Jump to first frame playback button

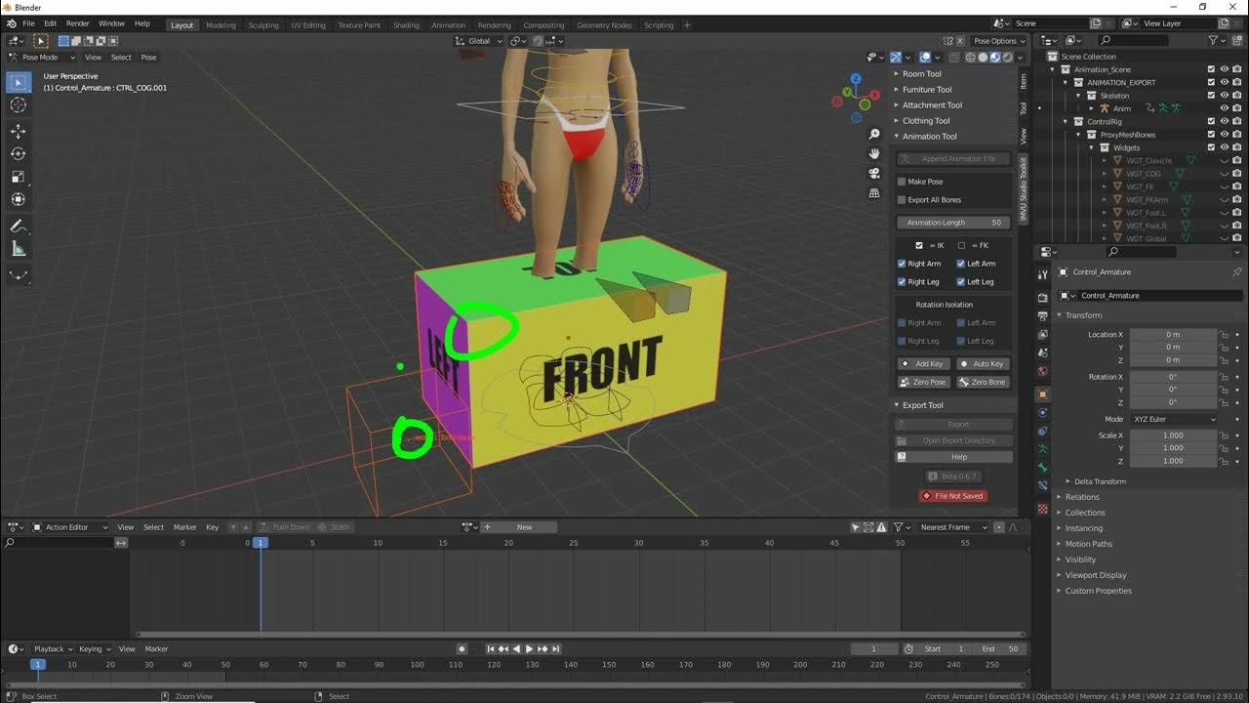click(x=491, y=648)
